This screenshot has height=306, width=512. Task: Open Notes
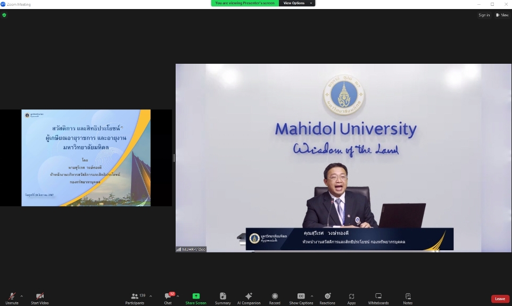click(x=408, y=298)
